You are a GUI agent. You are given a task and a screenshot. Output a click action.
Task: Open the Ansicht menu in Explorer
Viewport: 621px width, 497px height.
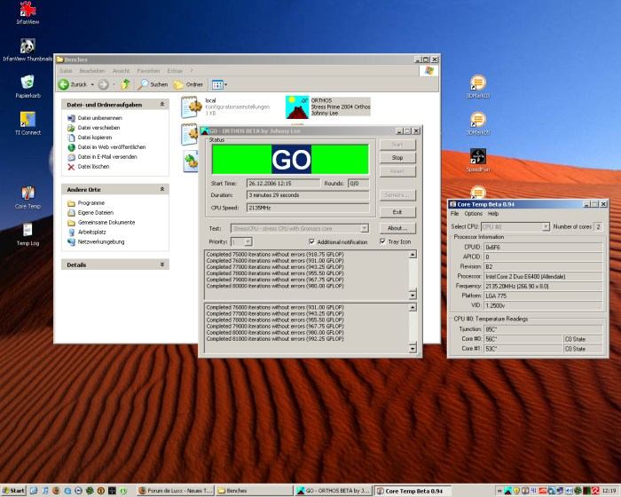(x=121, y=70)
